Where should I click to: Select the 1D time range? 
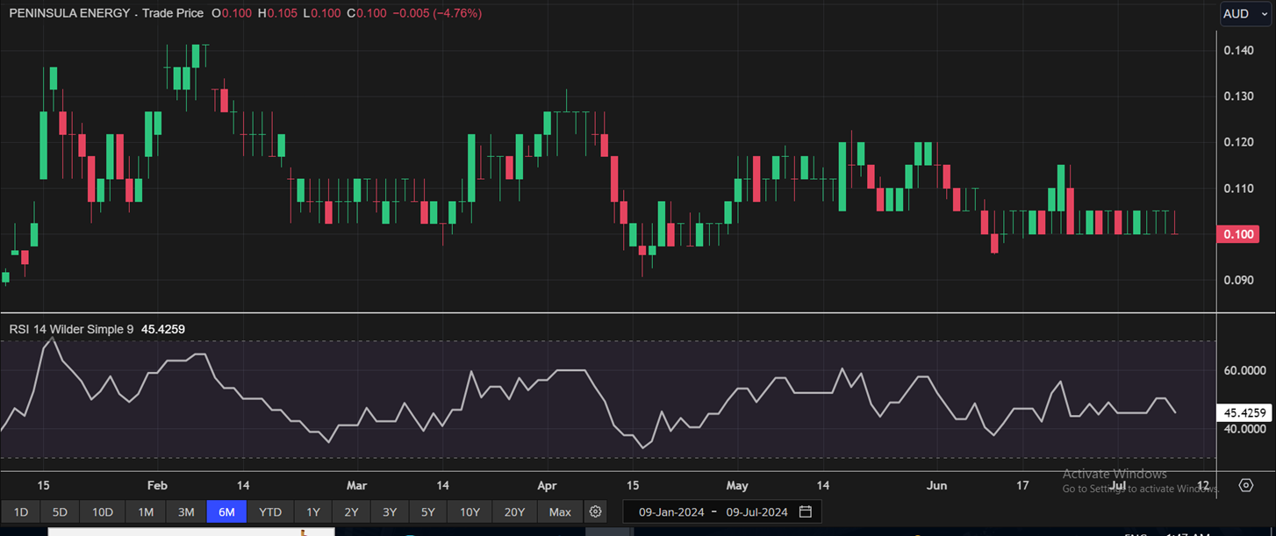21,511
